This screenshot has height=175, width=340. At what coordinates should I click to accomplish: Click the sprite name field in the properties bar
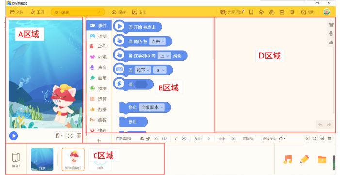(127, 139)
